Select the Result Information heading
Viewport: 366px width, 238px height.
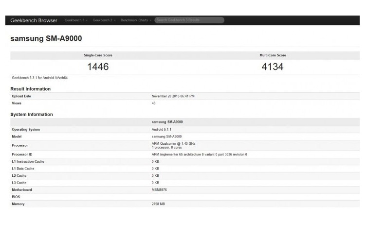click(x=30, y=89)
